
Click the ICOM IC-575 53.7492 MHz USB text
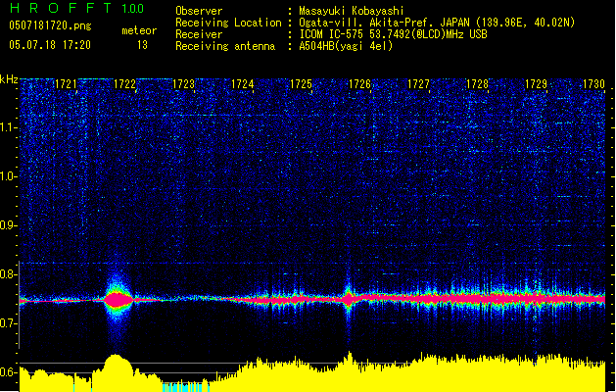click(x=393, y=34)
